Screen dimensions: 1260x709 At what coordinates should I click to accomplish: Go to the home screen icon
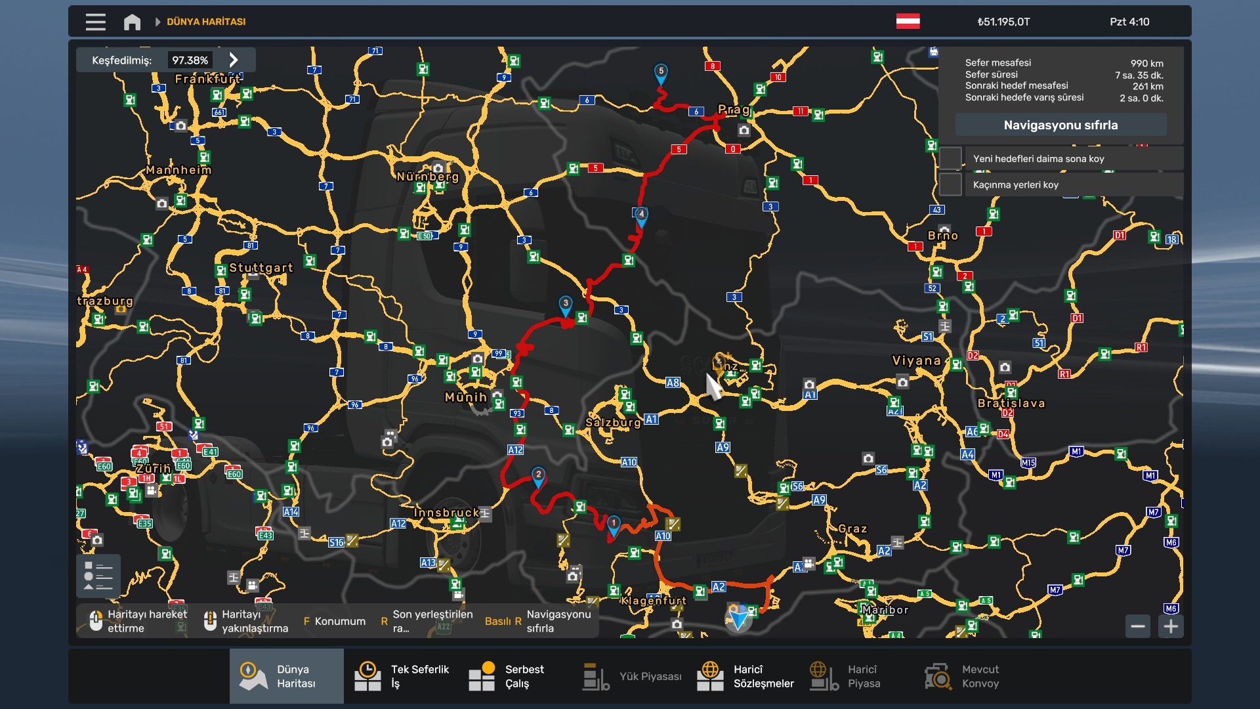tap(132, 22)
